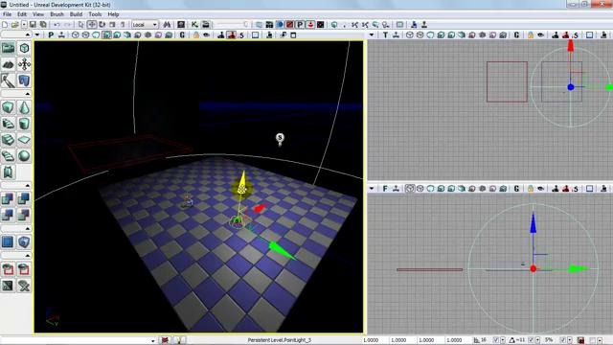Toggle Game View G in perspective viewport

click(182, 35)
